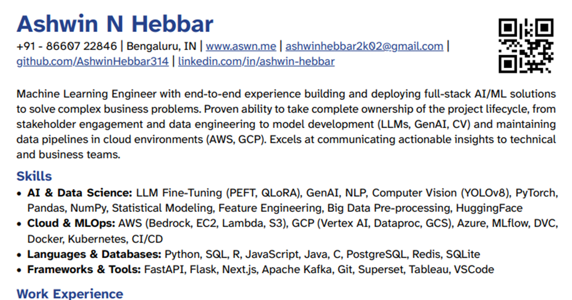Open the github.com/AshwinHebbar314 link

[x=92, y=61]
